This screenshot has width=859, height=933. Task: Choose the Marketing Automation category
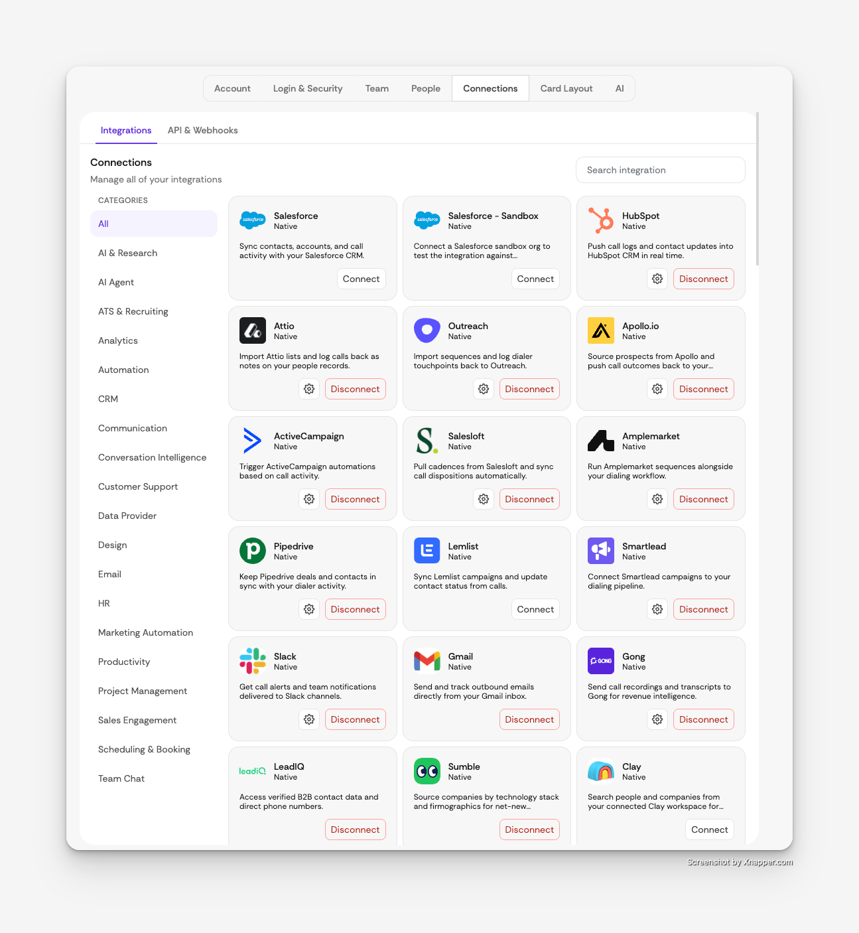154,632
